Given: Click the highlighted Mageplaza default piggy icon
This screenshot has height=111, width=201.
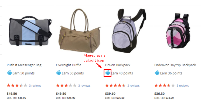Looking at the screenshot, I should coord(108,73).
